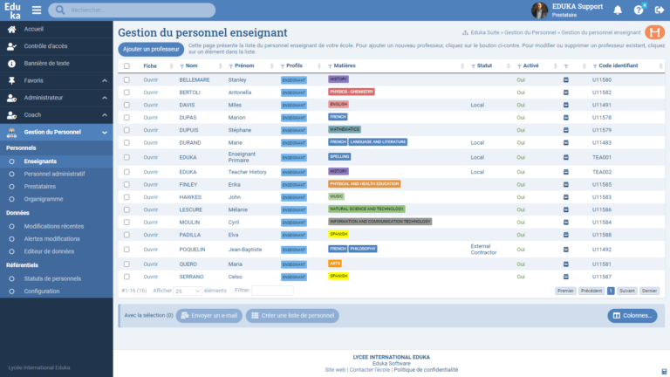
Task: Click Ouvrir link for HAWKES row
Action: pos(150,197)
